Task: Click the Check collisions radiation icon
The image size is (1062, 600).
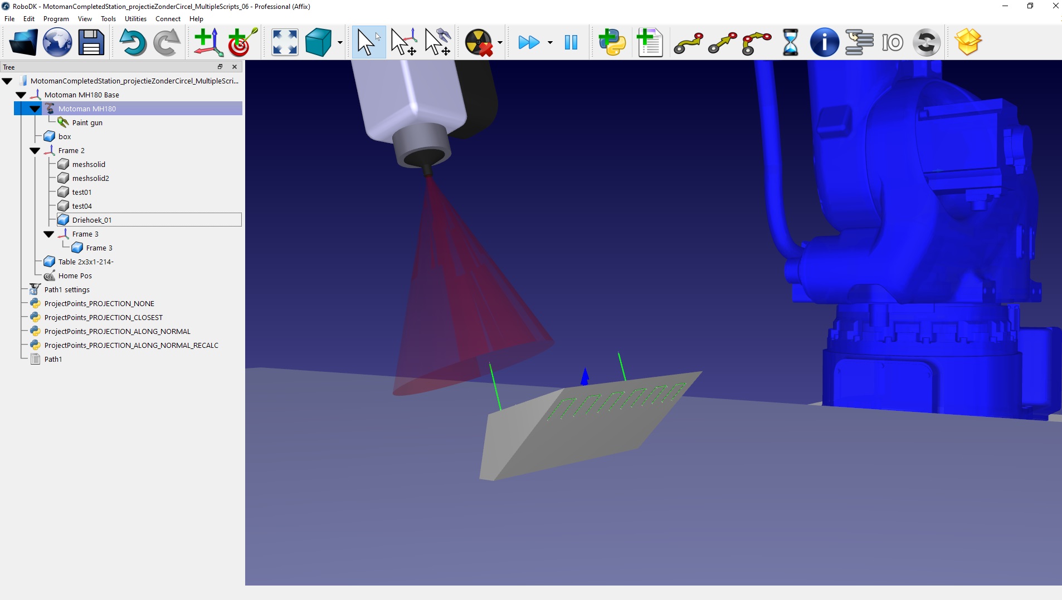Action: 479,42
